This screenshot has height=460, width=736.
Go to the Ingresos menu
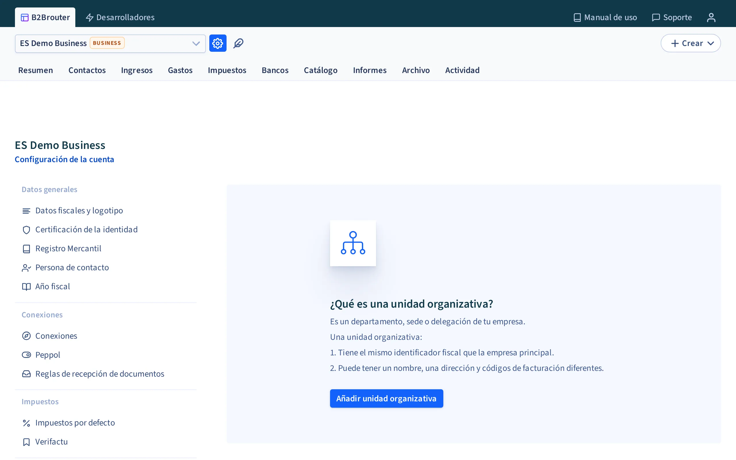[x=137, y=70]
